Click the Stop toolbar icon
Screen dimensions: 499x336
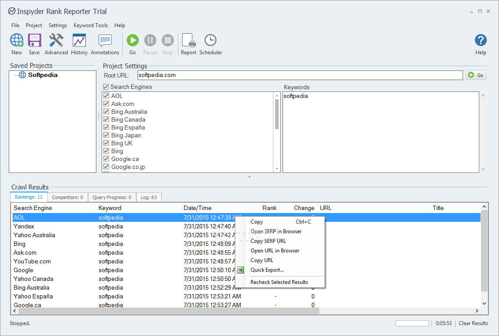tap(167, 40)
